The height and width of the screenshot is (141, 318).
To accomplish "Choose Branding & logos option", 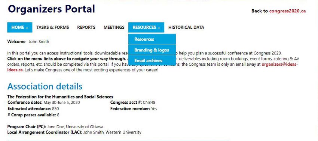I will [152, 50].
